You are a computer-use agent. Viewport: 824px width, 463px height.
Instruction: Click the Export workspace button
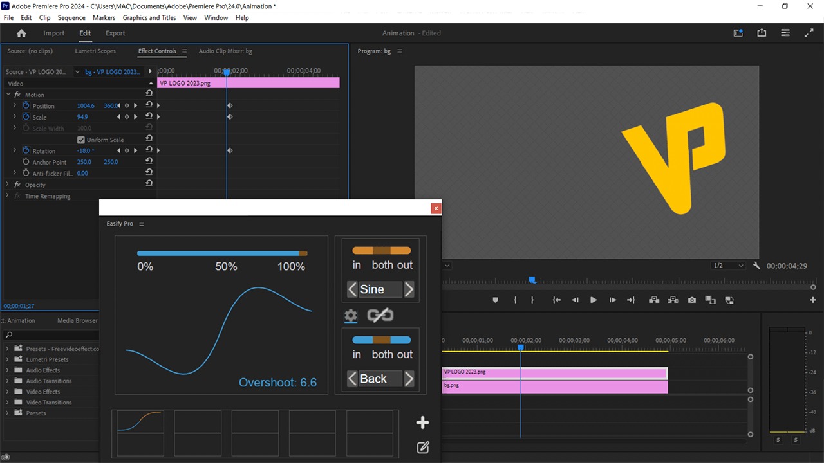115,33
